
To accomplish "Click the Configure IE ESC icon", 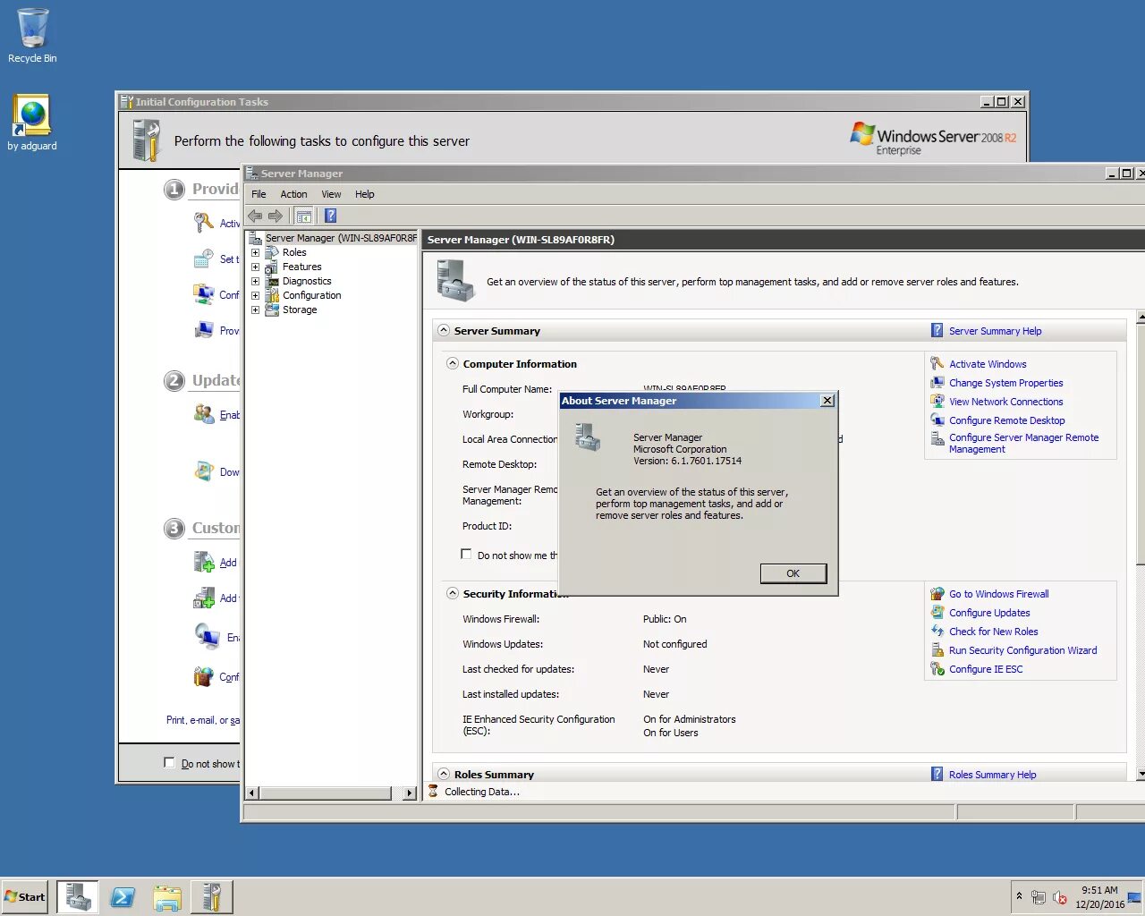I will click(937, 668).
